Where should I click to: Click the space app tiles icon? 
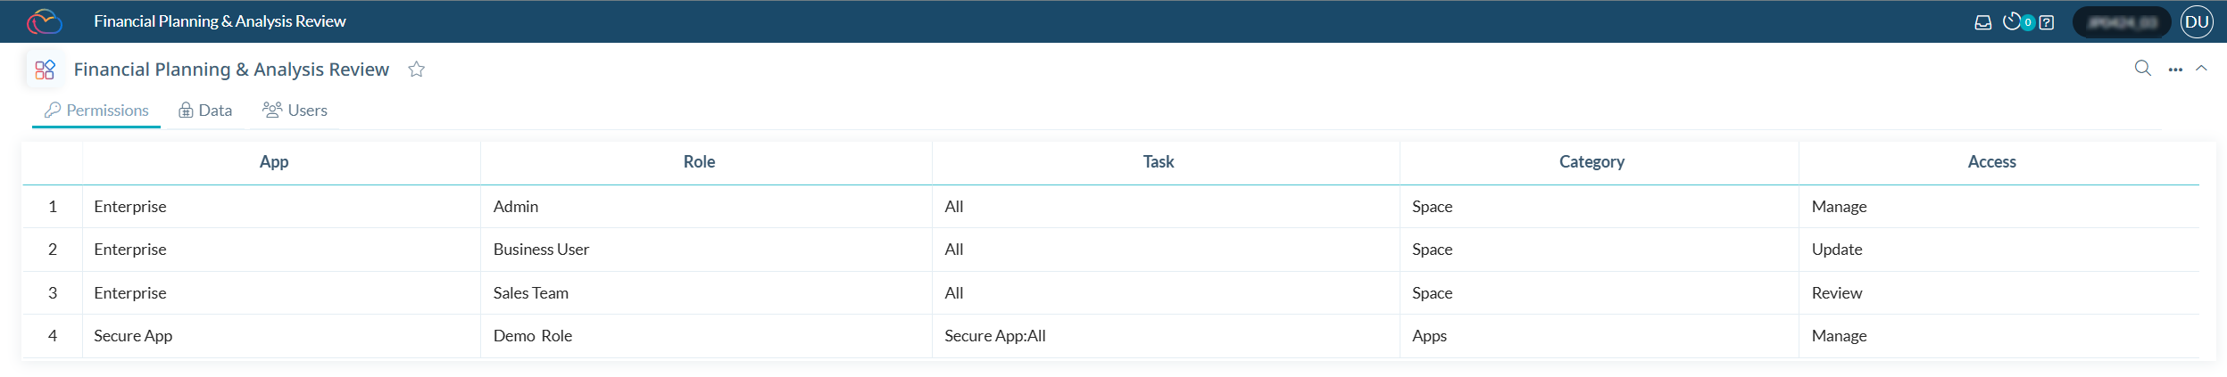click(45, 70)
